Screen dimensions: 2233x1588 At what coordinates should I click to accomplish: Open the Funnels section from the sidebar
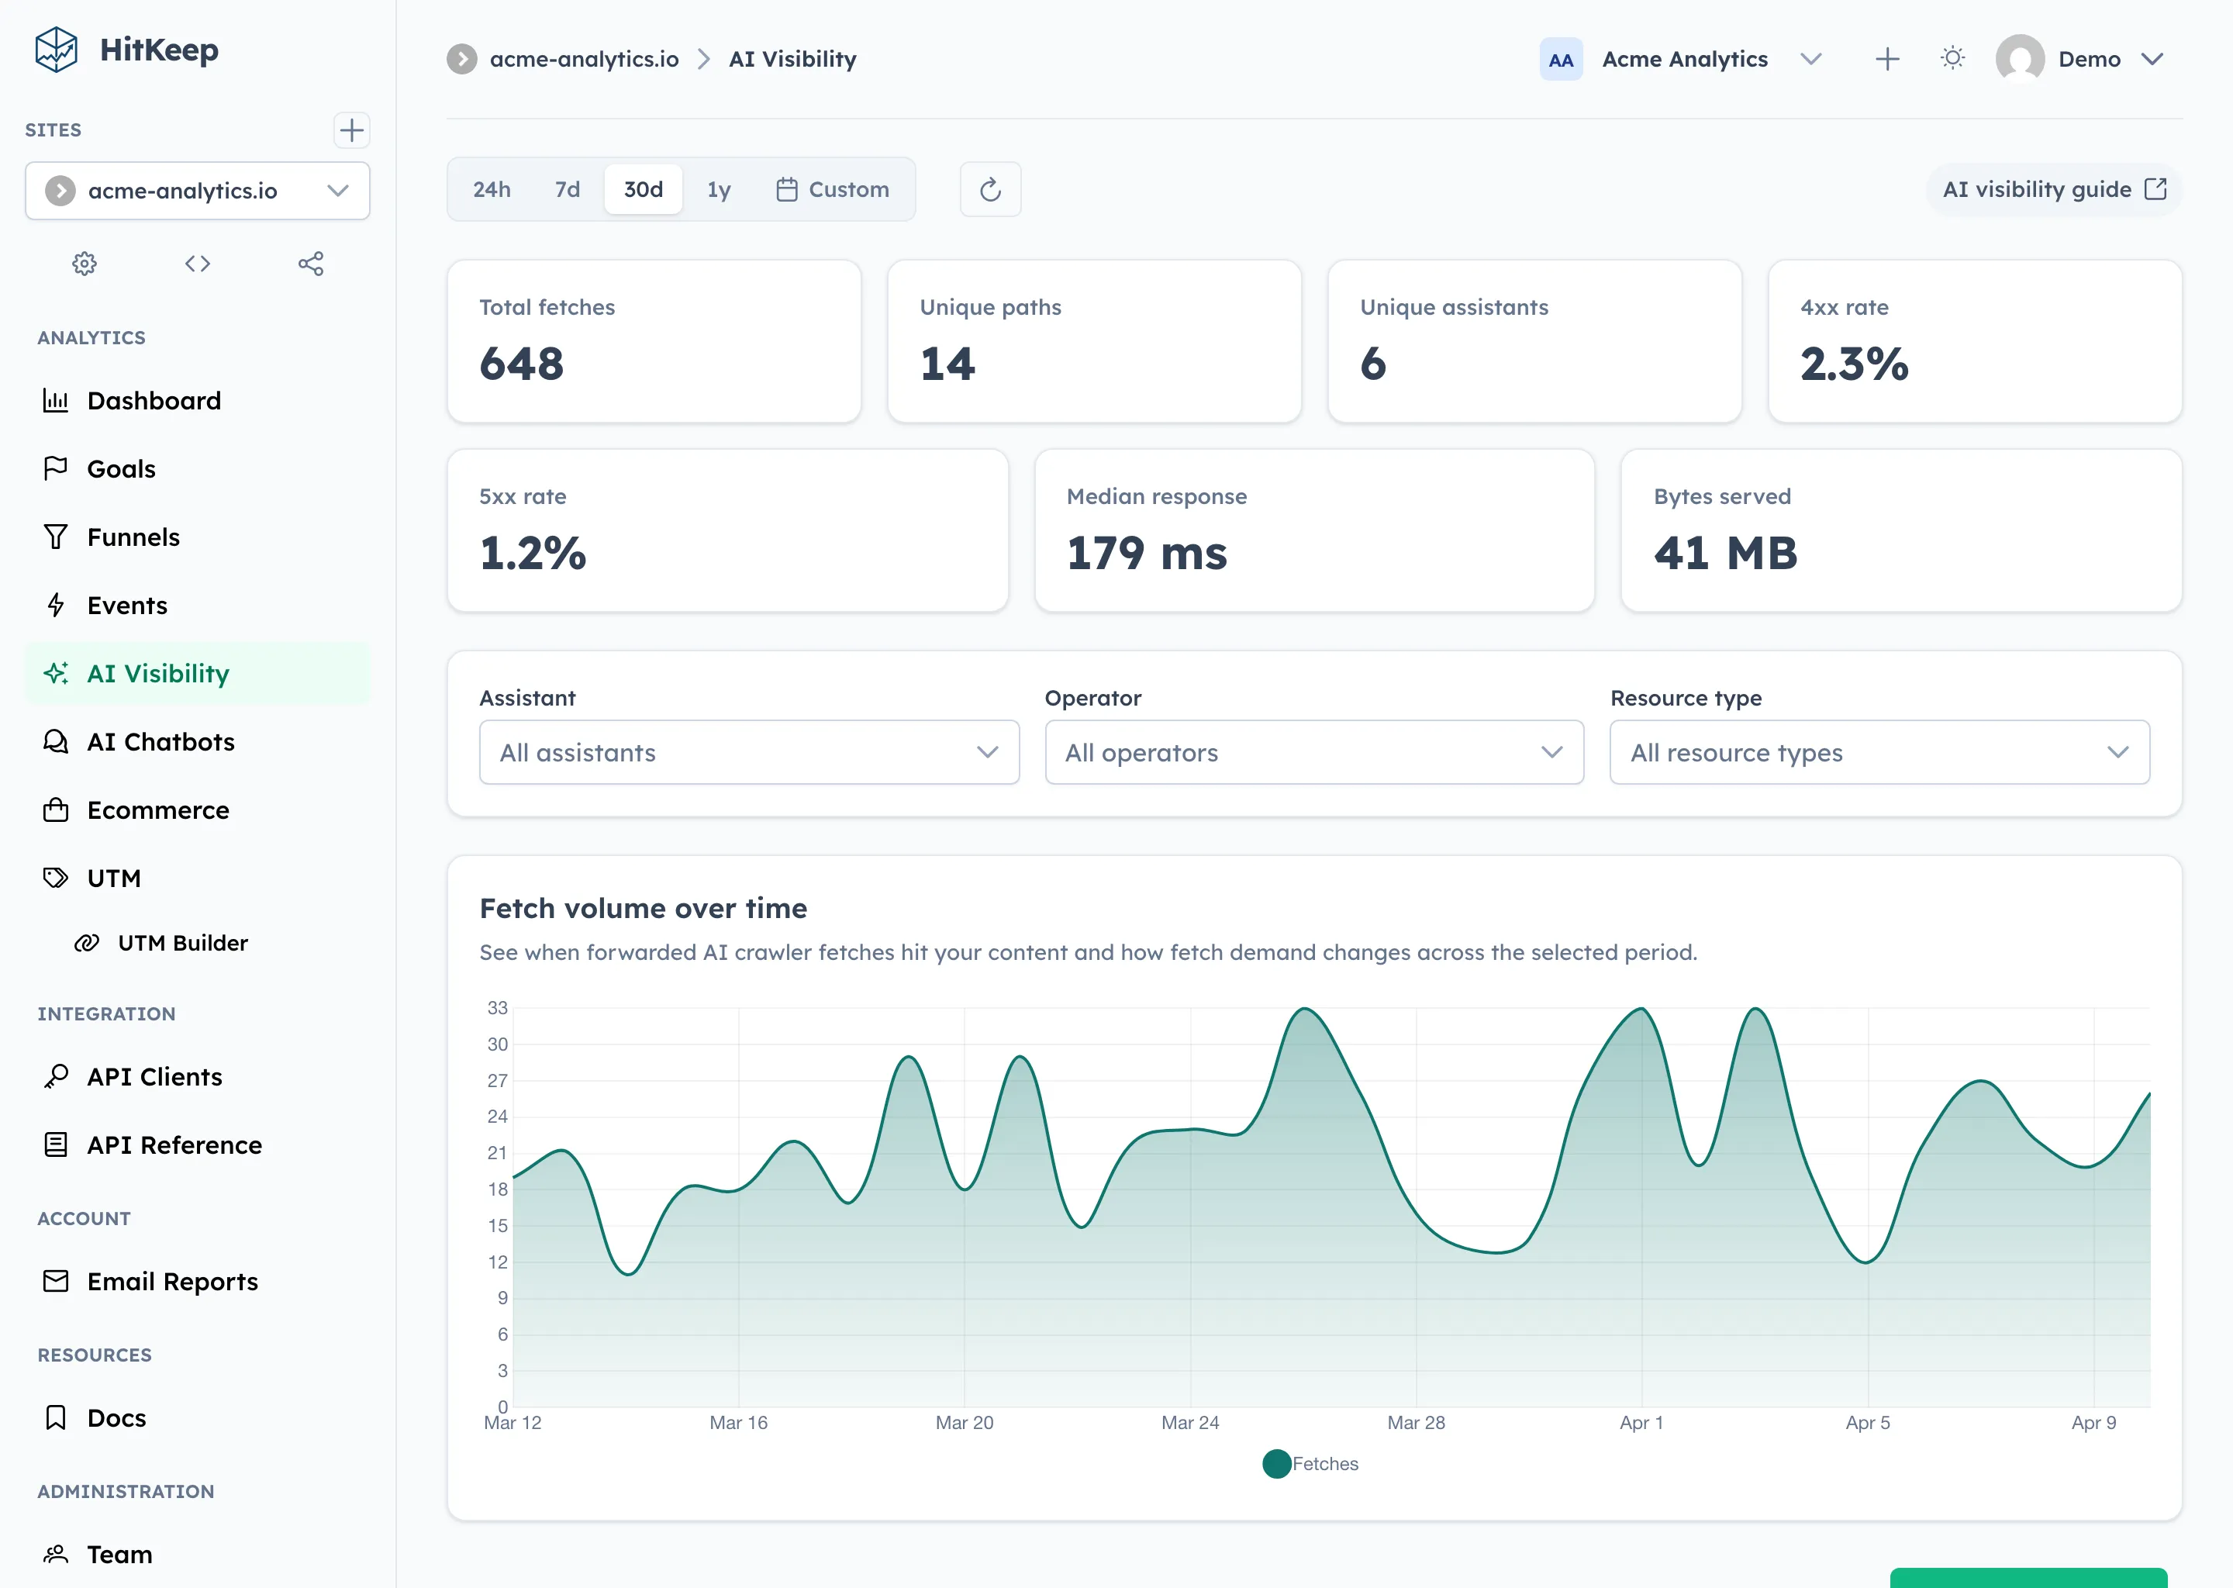point(133,536)
